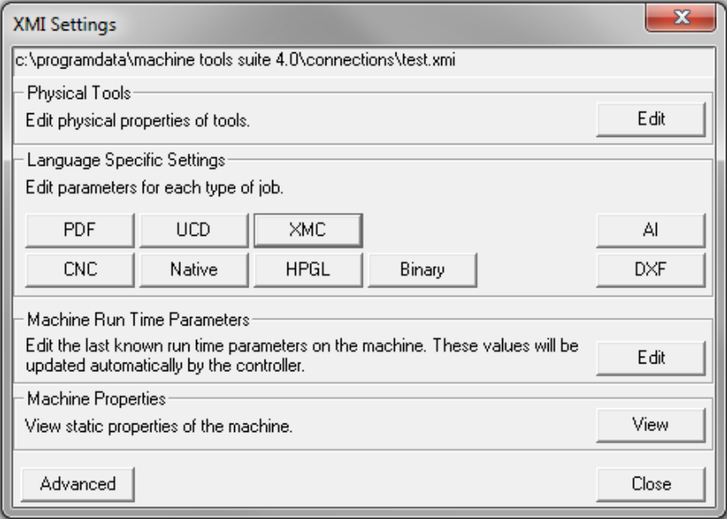Select the Binary job settings button
The image size is (727, 519).
pyautogui.click(x=422, y=270)
